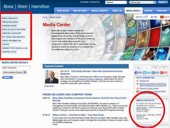Click the Twitter Tweet icon
Image resolution: width=170 pixels, height=128 pixels.
147,73
